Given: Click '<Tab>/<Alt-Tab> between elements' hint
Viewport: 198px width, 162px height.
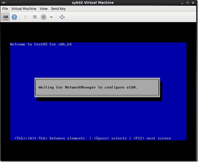Looking at the screenshot, I should pyautogui.click(x=50, y=138).
